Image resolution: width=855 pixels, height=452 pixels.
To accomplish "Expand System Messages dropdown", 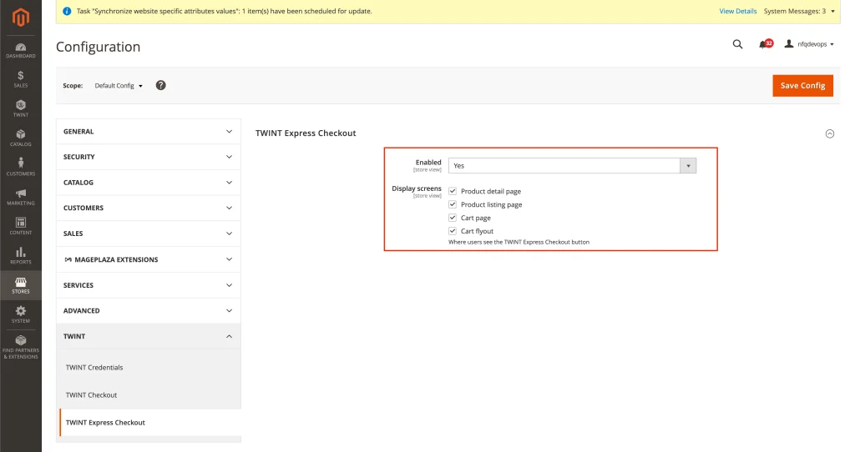I will 799,11.
